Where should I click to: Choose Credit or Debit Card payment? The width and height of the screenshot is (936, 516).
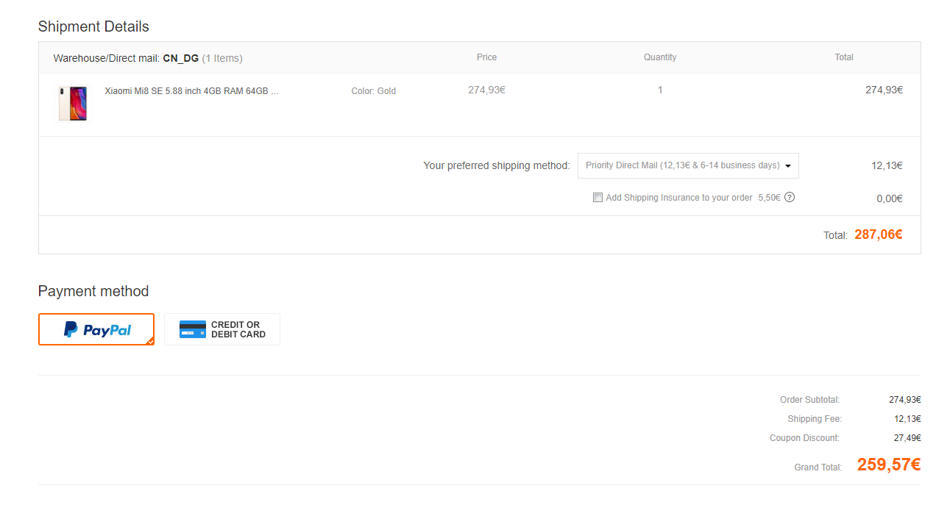click(222, 329)
